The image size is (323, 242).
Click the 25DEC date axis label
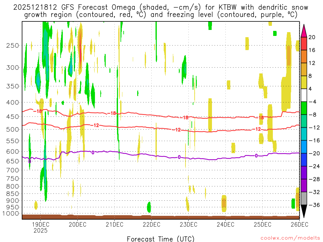click(x=262, y=224)
